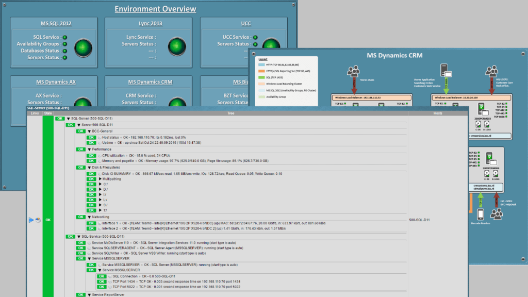This screenshot has width=528, height=297.
Task: Click the State column header
Action: point(48,113)
